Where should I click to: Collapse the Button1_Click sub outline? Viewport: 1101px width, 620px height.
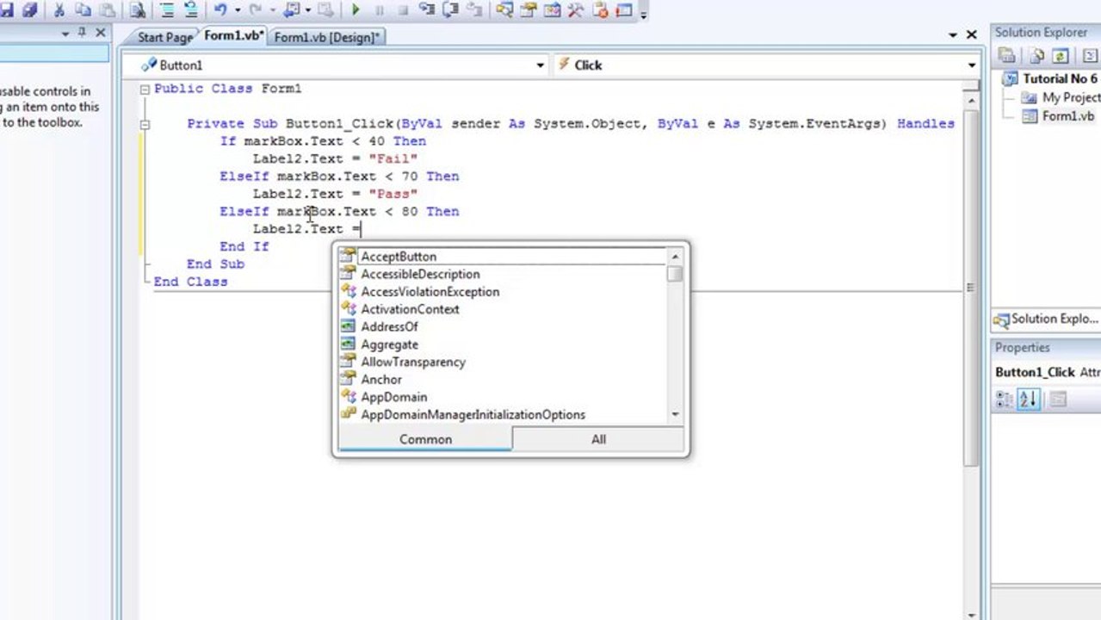coord(145,124)
